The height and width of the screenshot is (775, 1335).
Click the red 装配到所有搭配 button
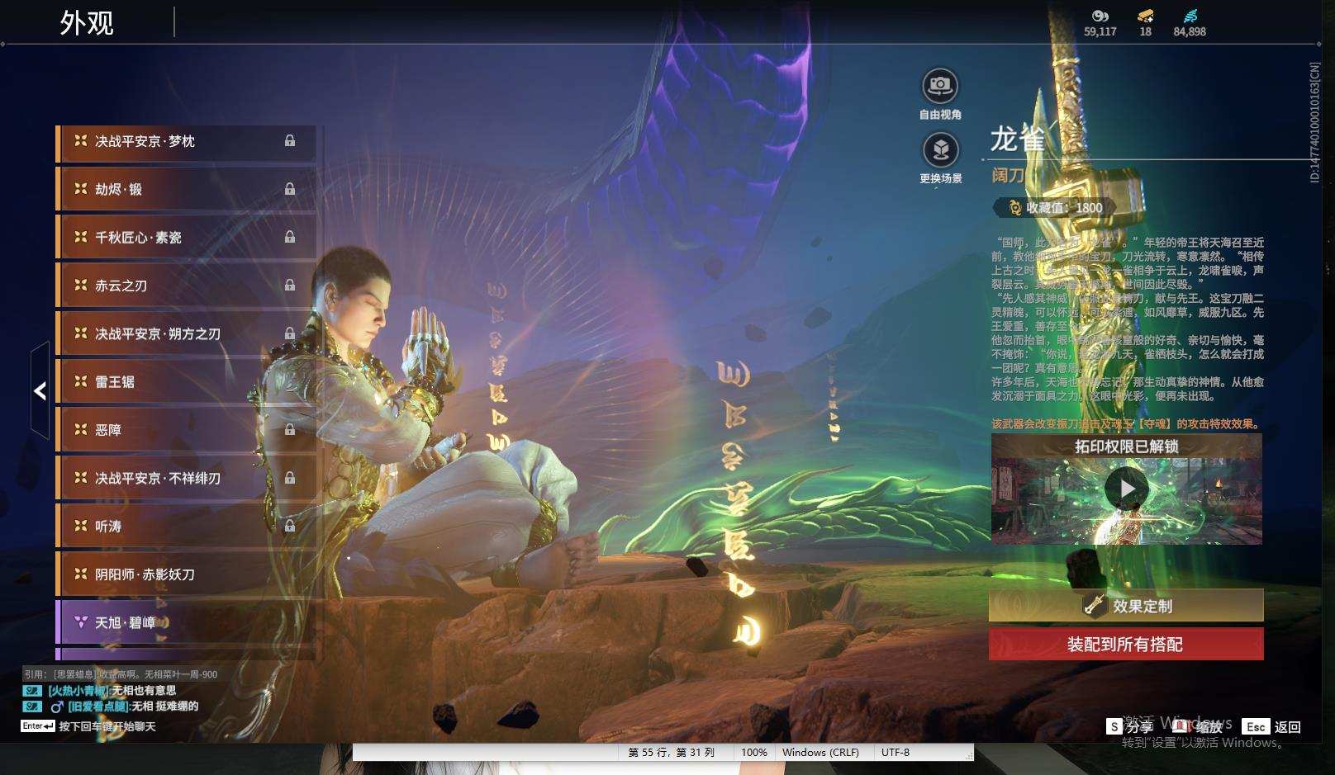pyautogui.click(x=1126, y=645)
